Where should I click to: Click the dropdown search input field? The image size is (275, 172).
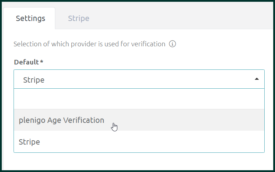pyautogui.click(x=139, y=99)
